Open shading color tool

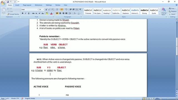74,13
